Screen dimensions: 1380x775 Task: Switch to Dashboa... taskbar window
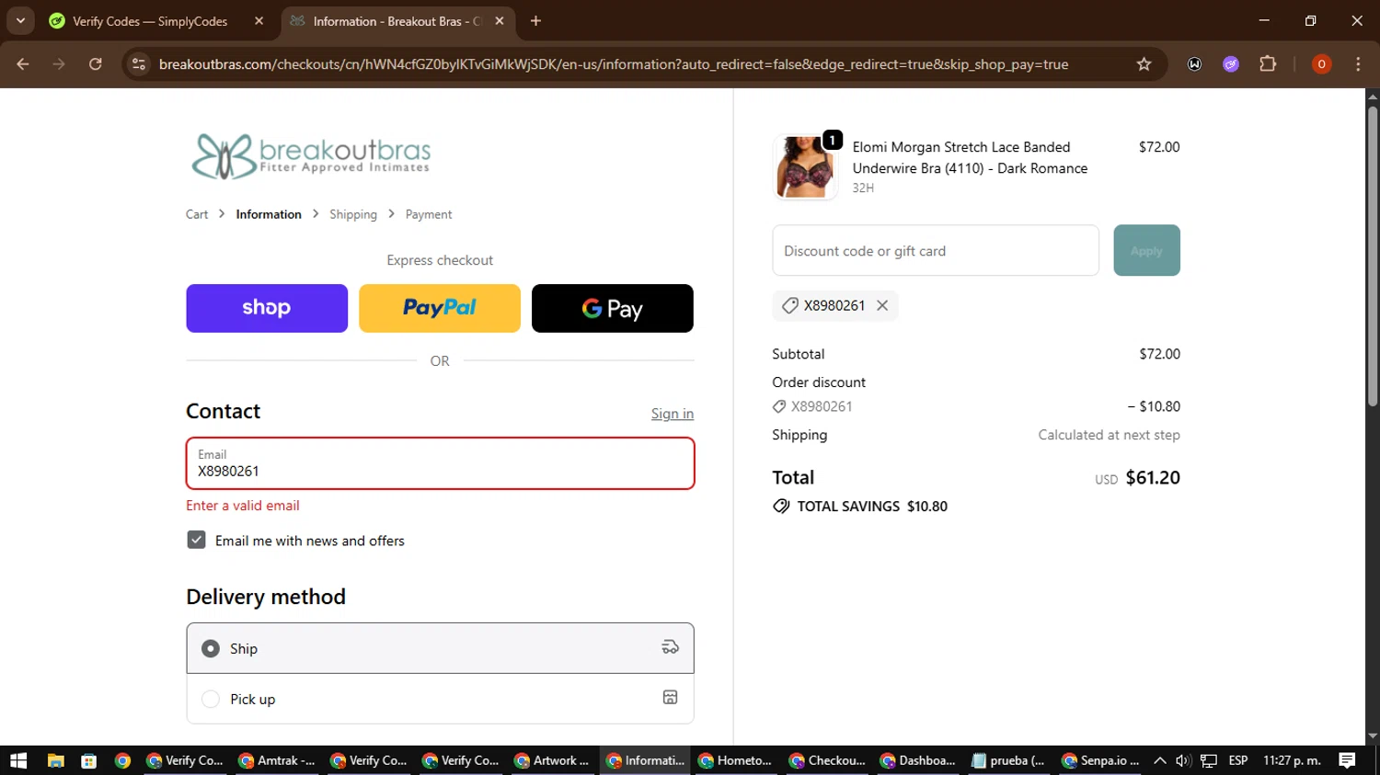tap(919, 760)
